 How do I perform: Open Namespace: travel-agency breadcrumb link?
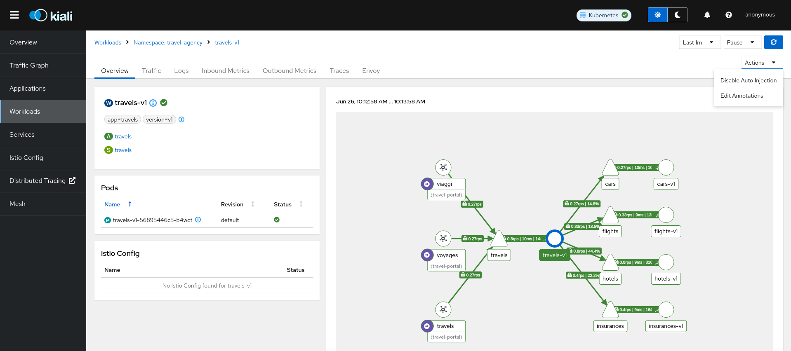[x=168, y=42]
